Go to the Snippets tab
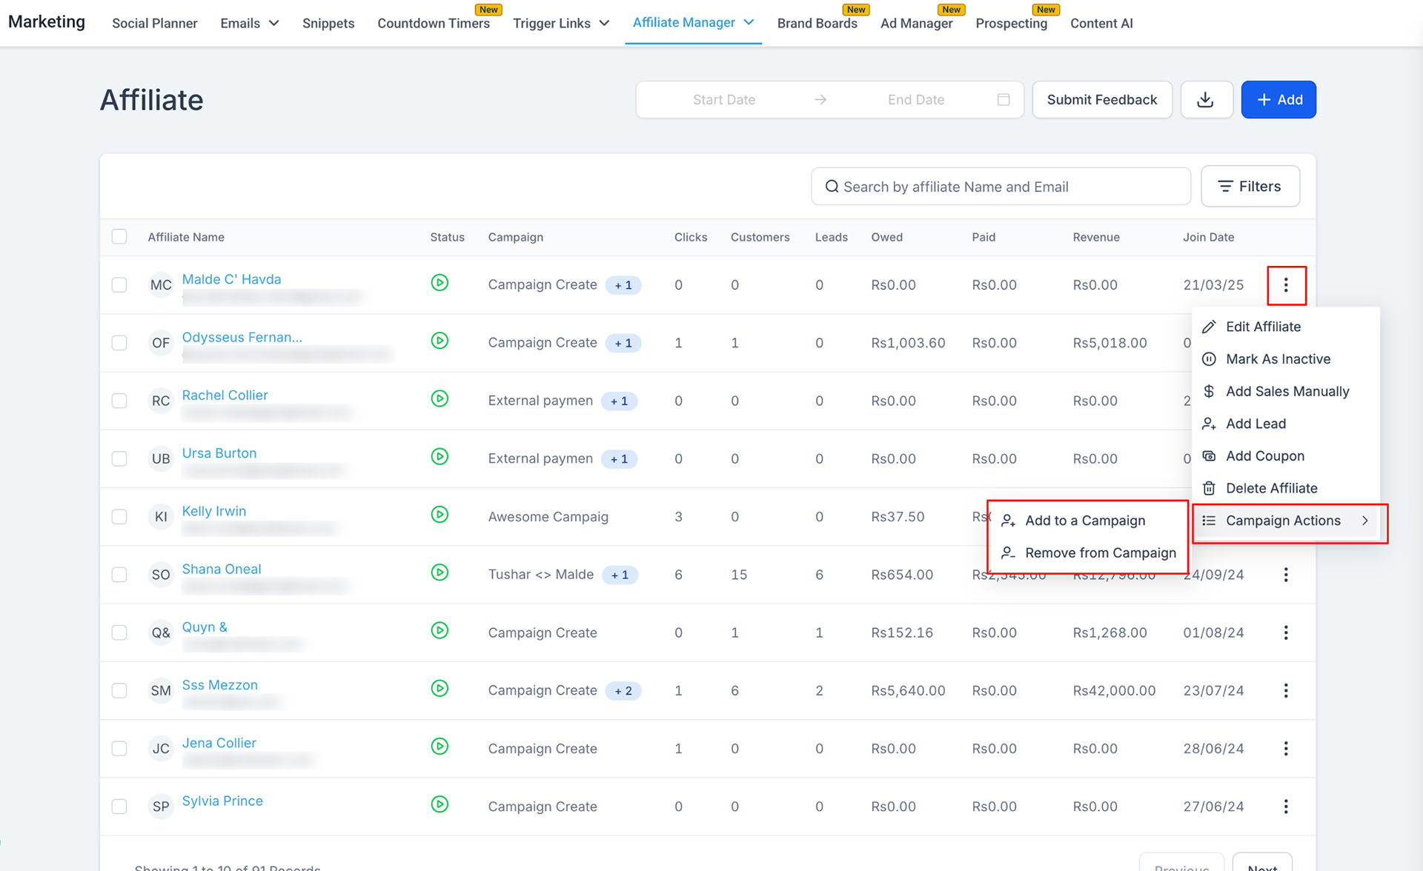Viewport: 1423px width, 871px height. coord(328,23)
